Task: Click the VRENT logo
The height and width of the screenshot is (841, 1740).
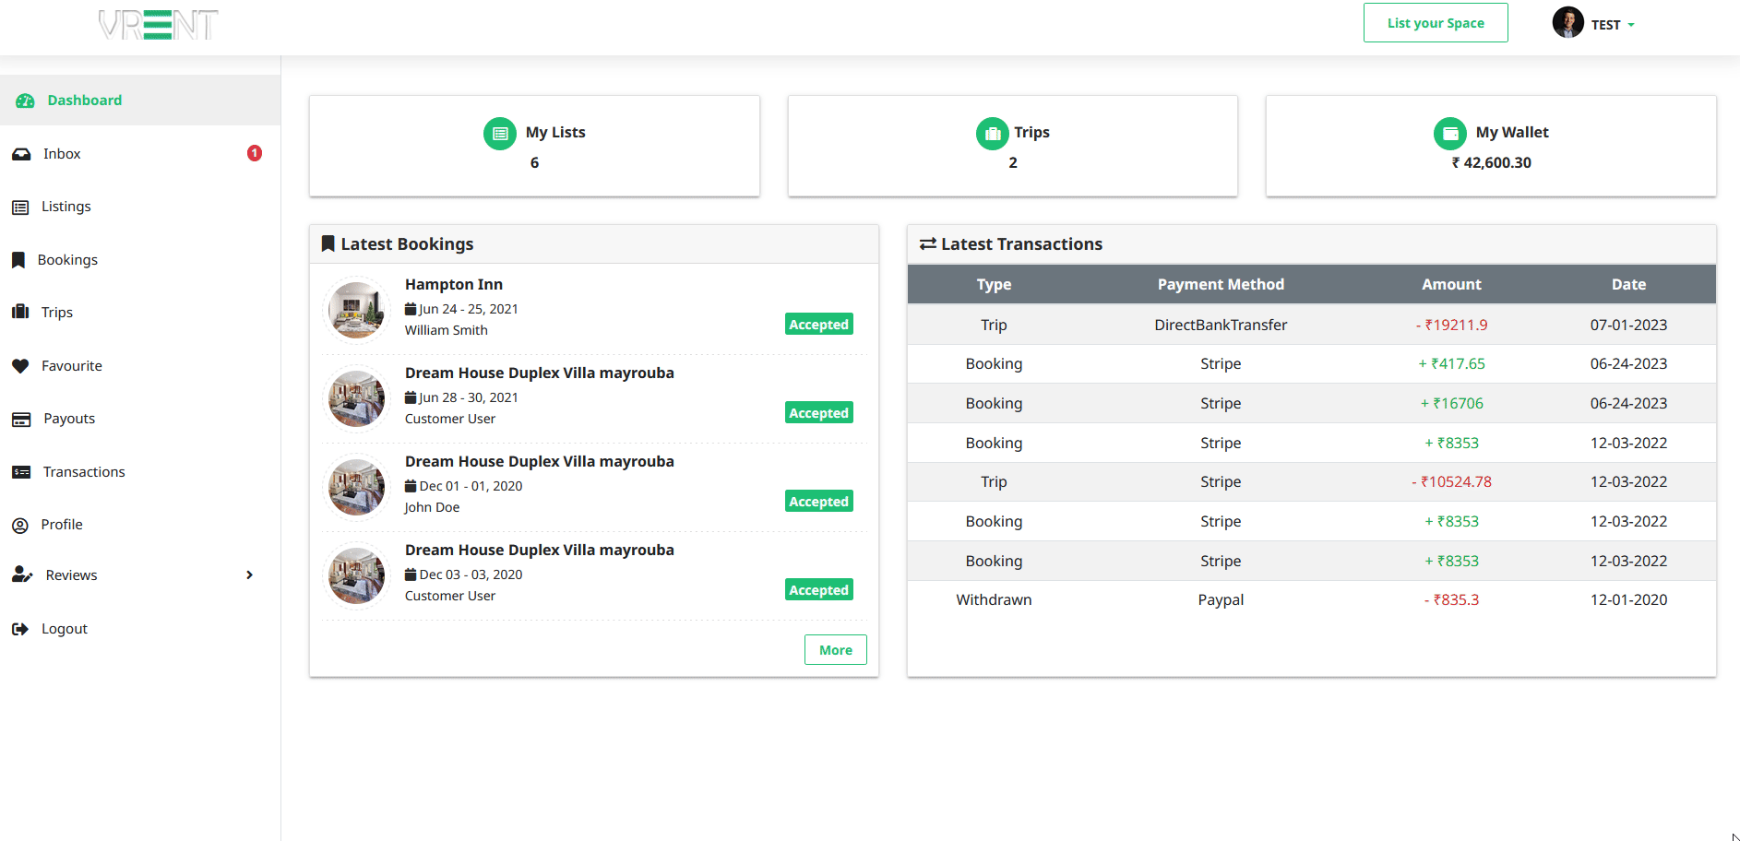Action: (x=159, y=25)
